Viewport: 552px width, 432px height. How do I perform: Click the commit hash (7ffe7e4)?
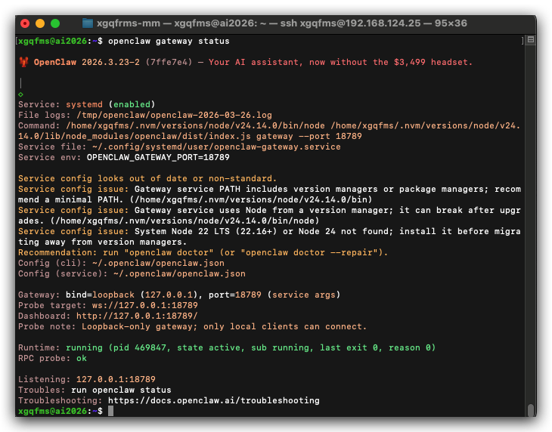point(169,62)
